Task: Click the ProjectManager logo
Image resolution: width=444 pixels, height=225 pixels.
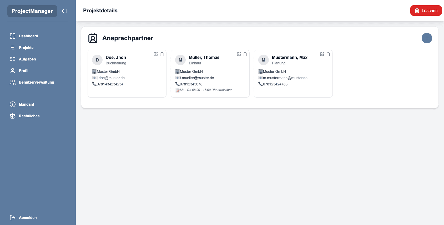Action: (x=32, y=11)
